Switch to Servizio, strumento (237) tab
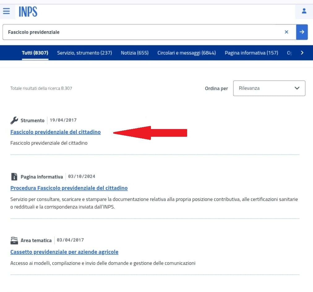This screenshot has width=313, height=292. (x=84, y=53)
